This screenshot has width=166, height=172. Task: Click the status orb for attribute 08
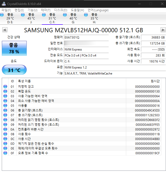tap(5, 120)
